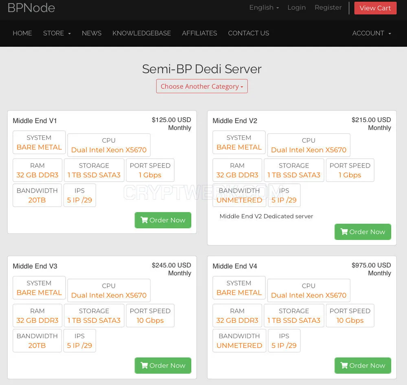Order the Middle End V4 server

(x=363, y=365)
